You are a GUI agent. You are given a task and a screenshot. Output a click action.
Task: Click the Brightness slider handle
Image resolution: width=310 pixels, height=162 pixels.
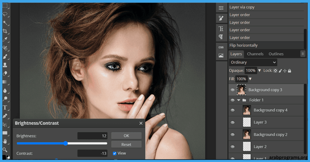point(66,143)
